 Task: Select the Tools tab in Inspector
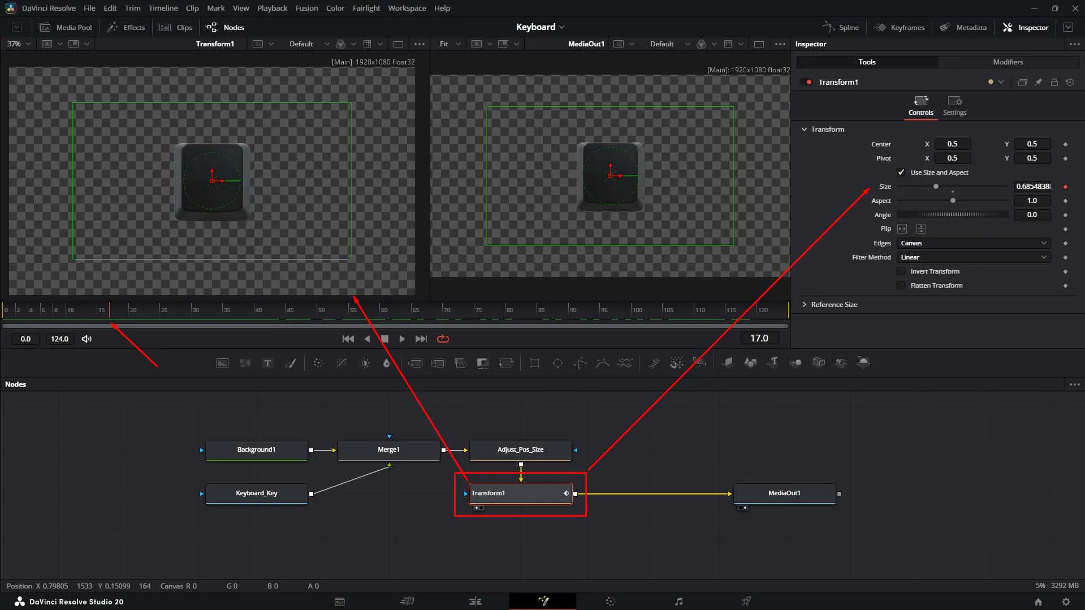pos(867,62)
